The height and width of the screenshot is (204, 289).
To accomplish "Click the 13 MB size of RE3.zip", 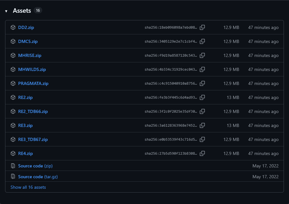I will (x=233, y=125).
